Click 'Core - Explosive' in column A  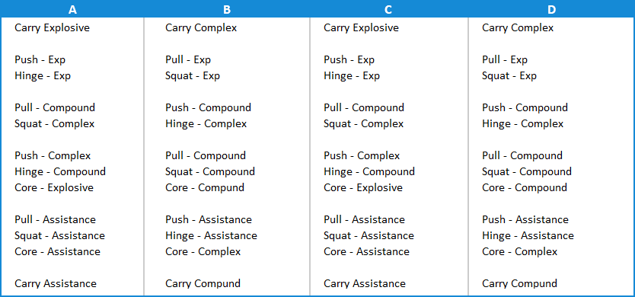tap(54, 187)
